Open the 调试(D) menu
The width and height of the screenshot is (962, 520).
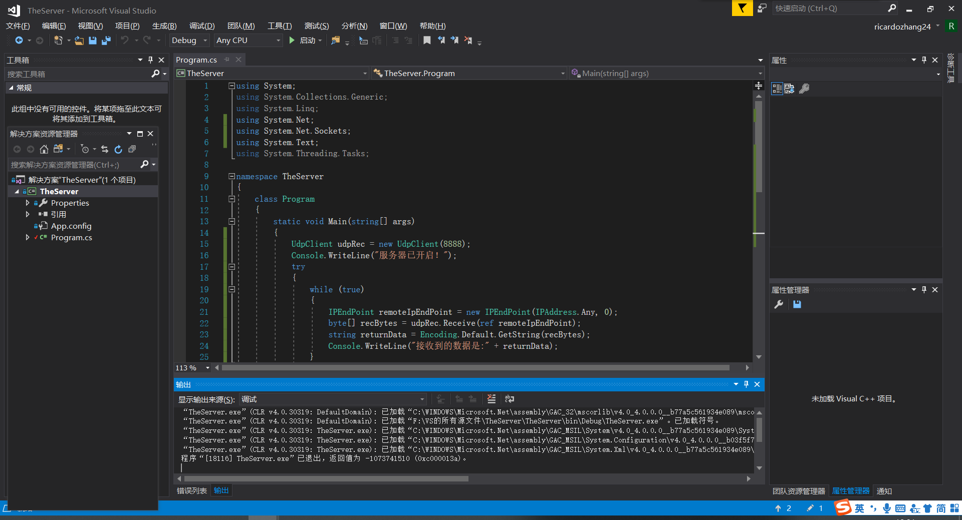pyautogui.click(x=202, y=26)
